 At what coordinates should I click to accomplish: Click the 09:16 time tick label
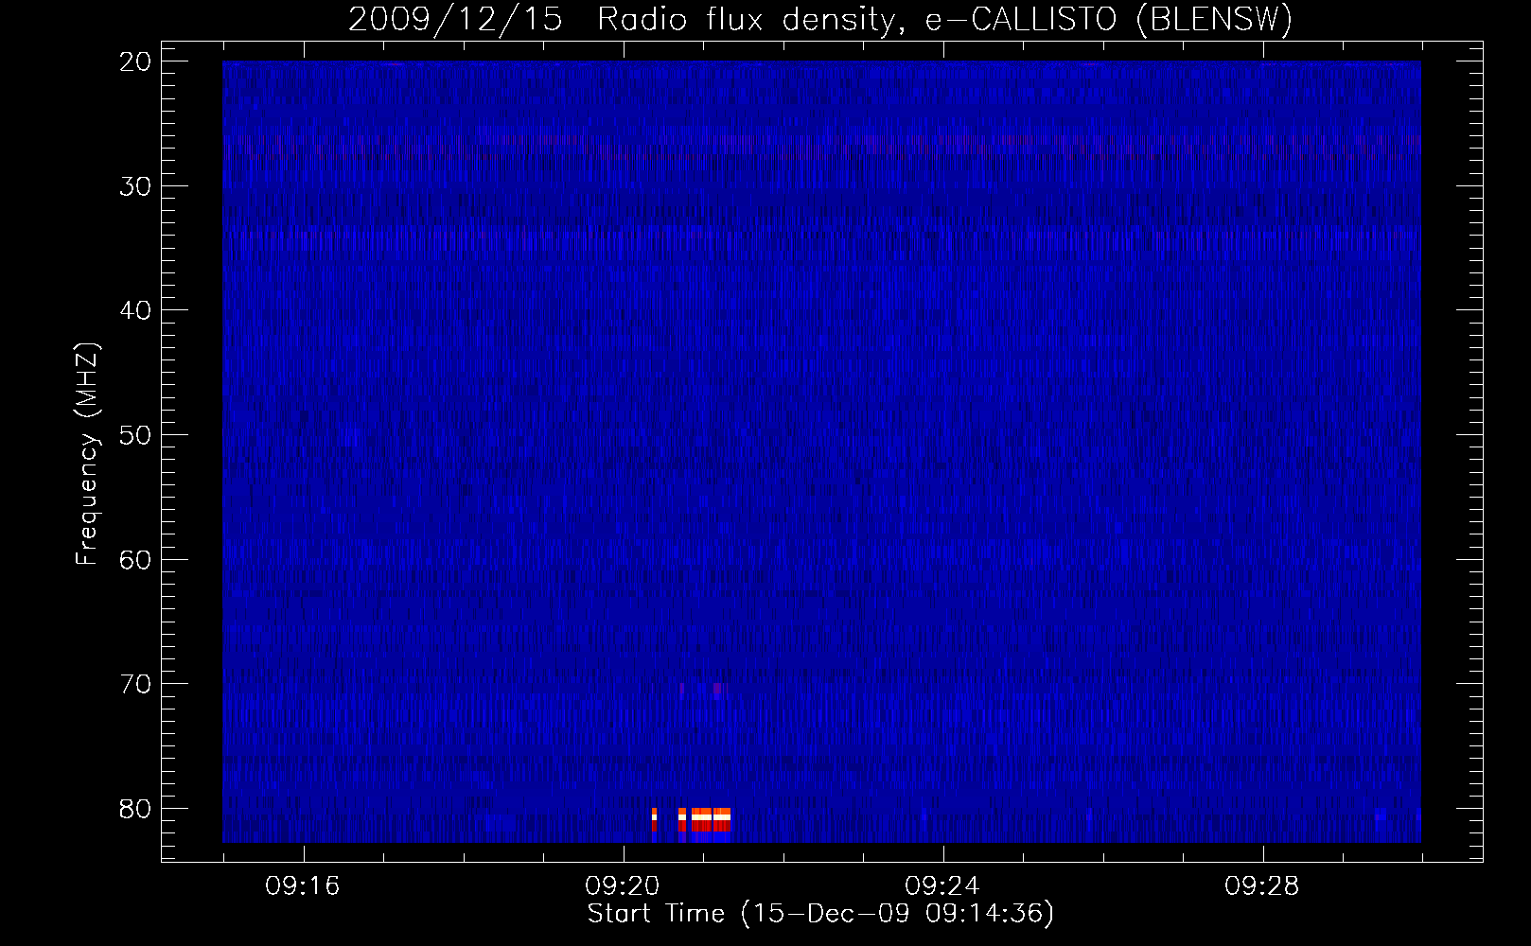[x=303, y=885]
